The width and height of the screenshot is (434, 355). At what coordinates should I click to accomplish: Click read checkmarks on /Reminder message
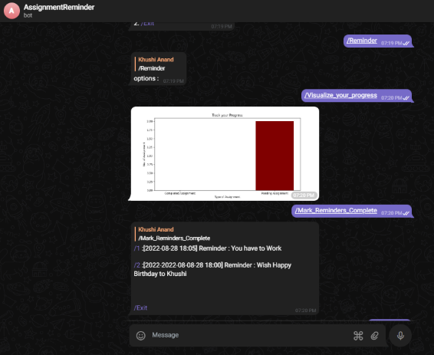pyautogui.click(x=406, y=43)
